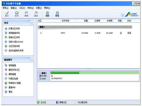
Task: Open the 帮助(H) menu
Action: tap(47, 8)
